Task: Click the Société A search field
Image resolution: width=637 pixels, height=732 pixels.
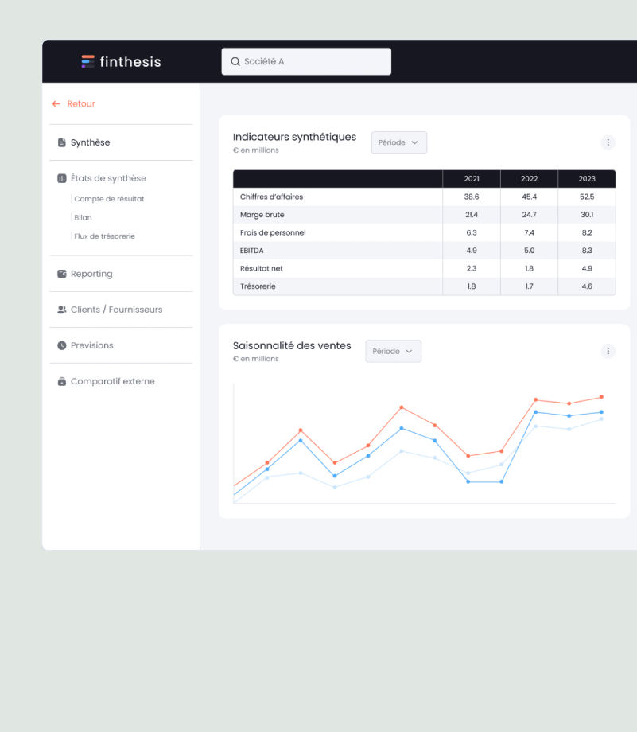Action: [x=306, y=61]
